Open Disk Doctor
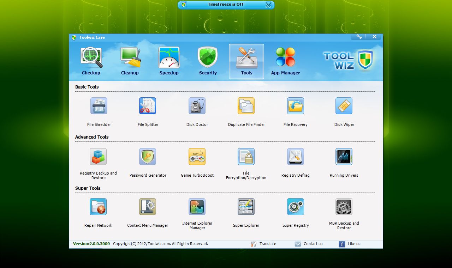The image size is (452, 268). (197, 106)
